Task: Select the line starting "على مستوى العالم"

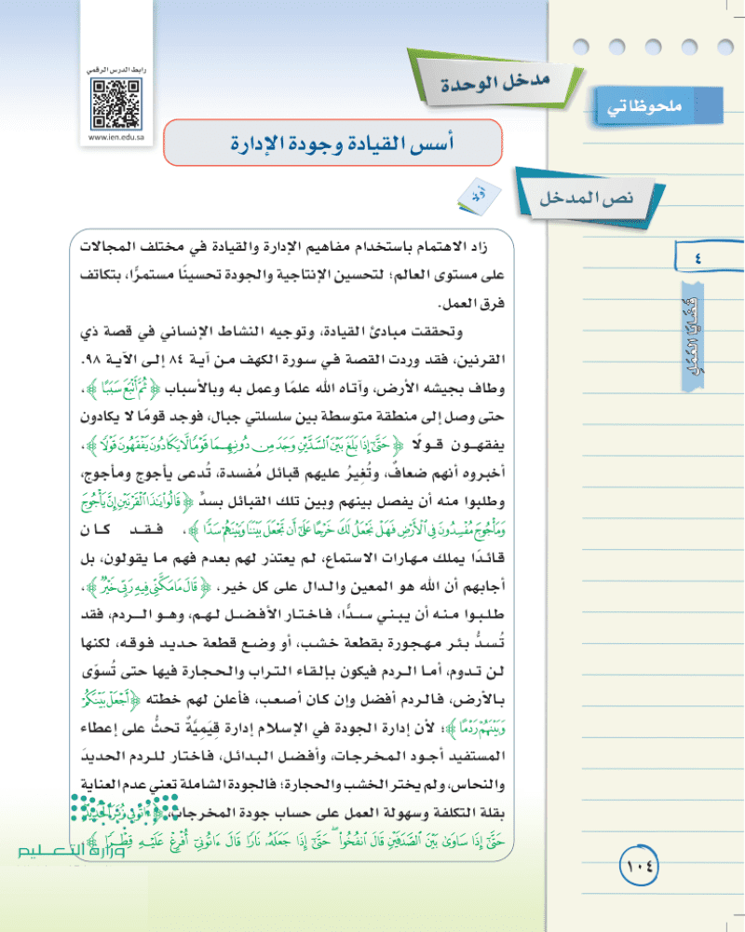Action: (x=292, y=275)
